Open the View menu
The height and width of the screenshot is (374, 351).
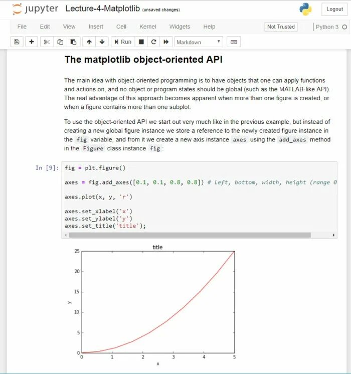click(x=69, y=27)
